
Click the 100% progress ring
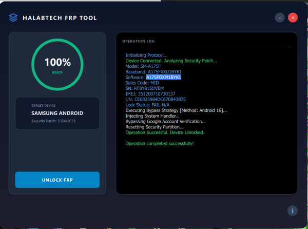tap(57, 64)
